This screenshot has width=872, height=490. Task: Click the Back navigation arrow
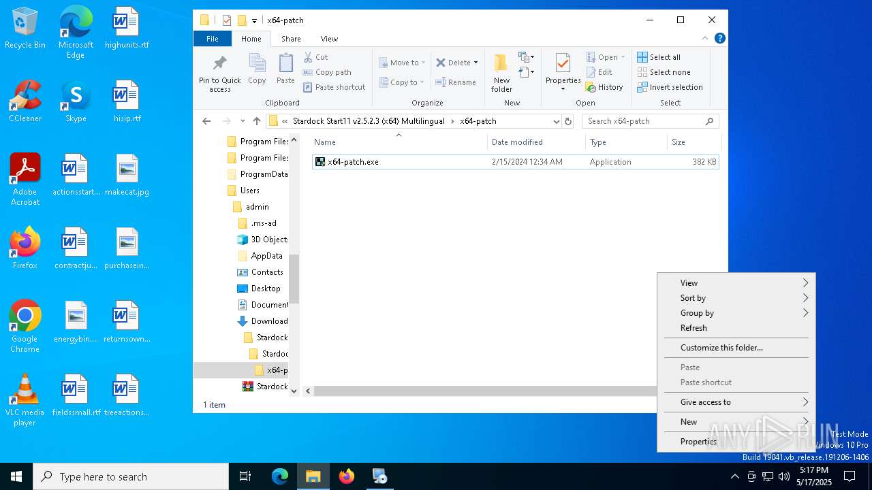(x=206, y=121)
